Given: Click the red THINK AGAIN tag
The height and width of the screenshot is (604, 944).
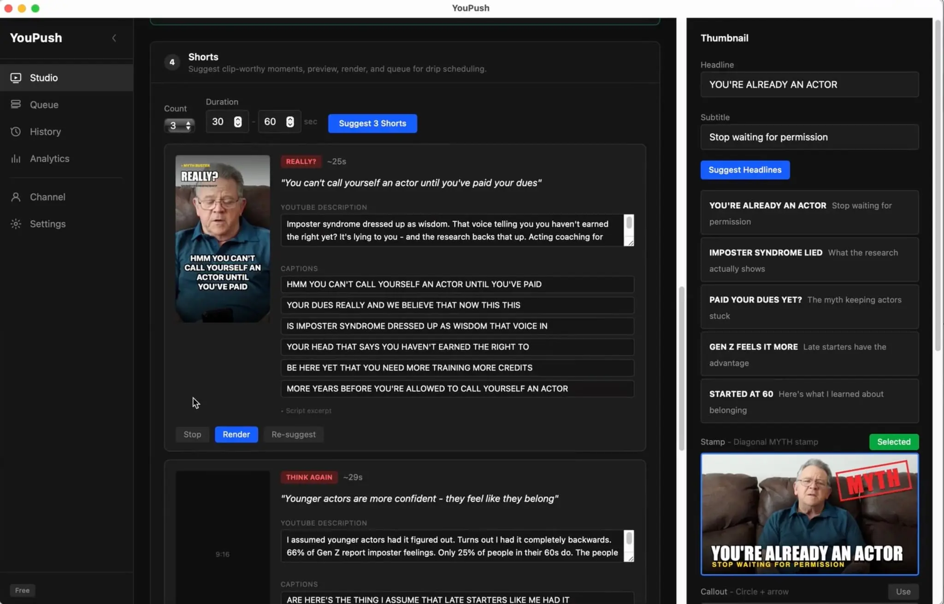Looking at the screenshot, I should pyautogui.click(x=309, y=477).
